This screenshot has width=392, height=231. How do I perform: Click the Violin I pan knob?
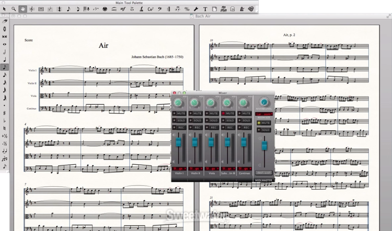coord(178,102)
